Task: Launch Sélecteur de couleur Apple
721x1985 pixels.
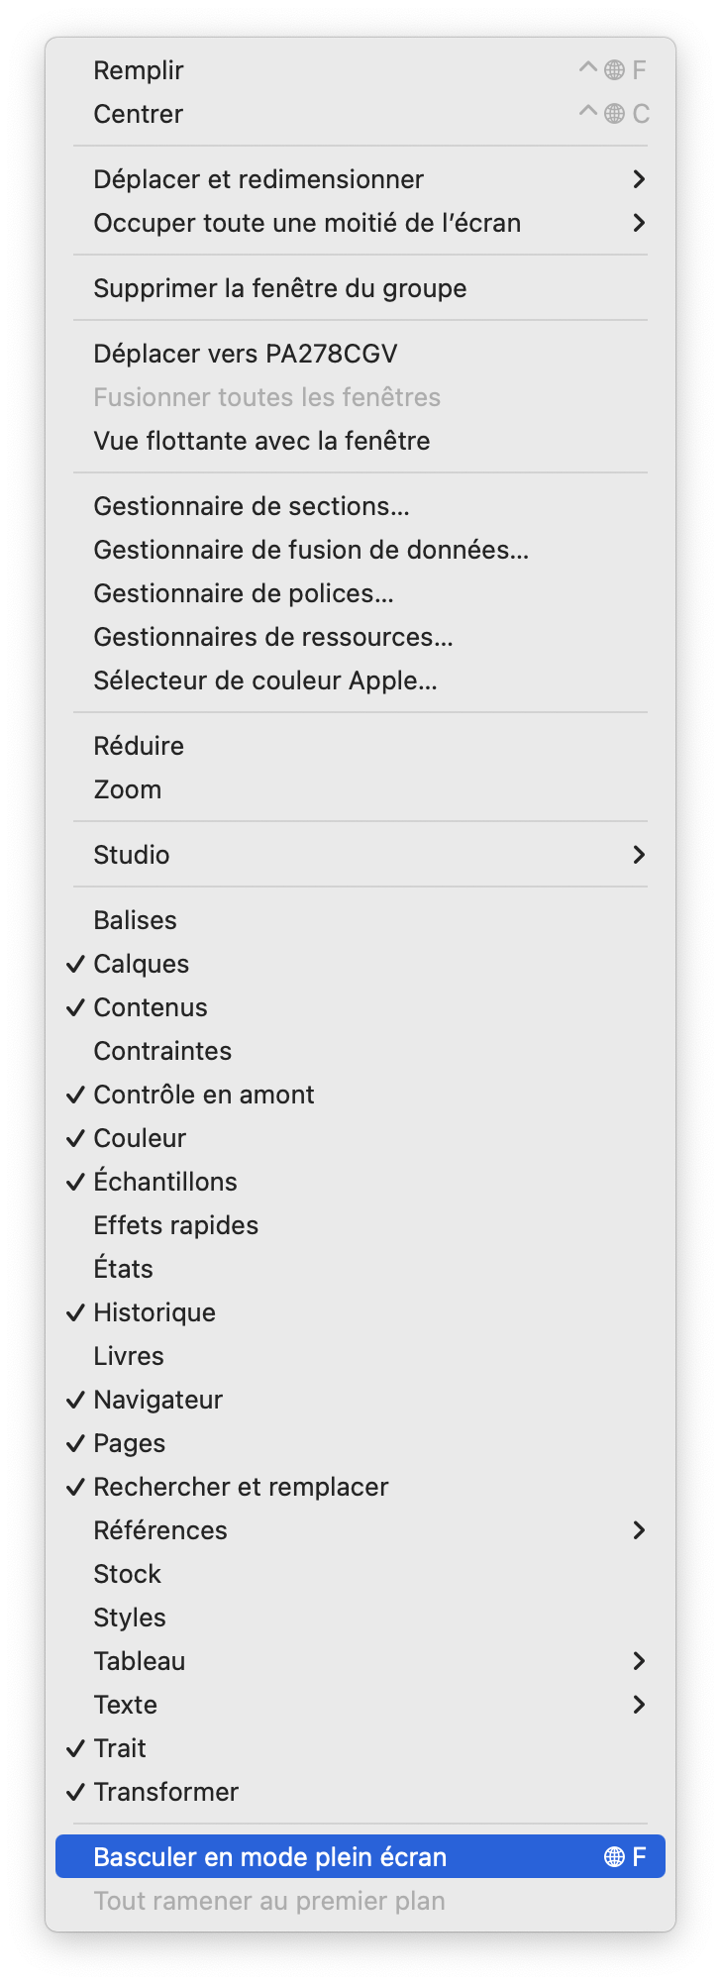Action: [265, 680]
